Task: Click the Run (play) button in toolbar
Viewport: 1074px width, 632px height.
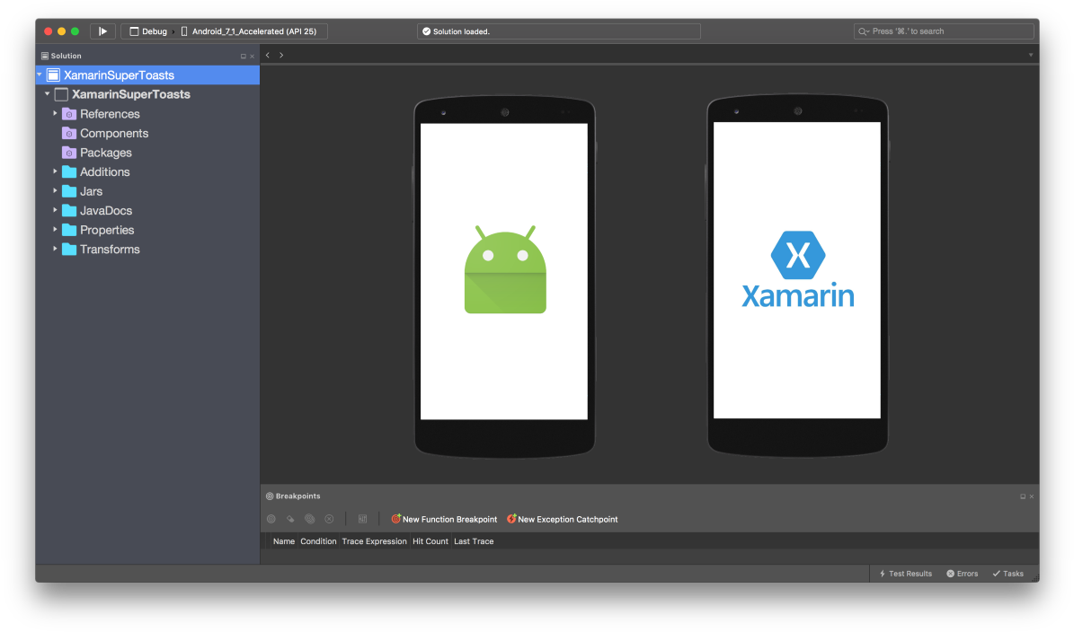Action: [x=102, y=31]
